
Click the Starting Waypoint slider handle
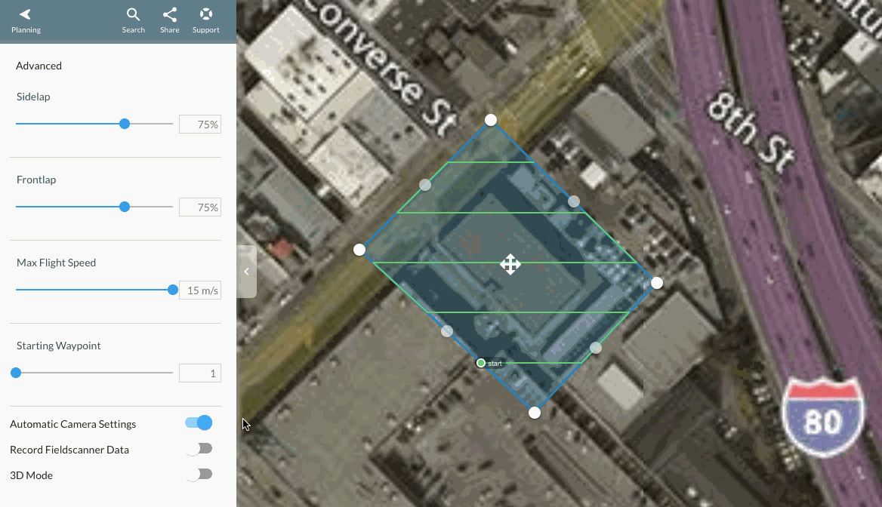click(16, 373)
